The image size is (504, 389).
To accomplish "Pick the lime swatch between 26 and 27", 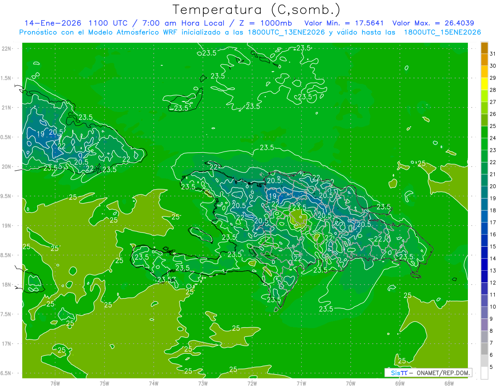I will click(484, 108).
